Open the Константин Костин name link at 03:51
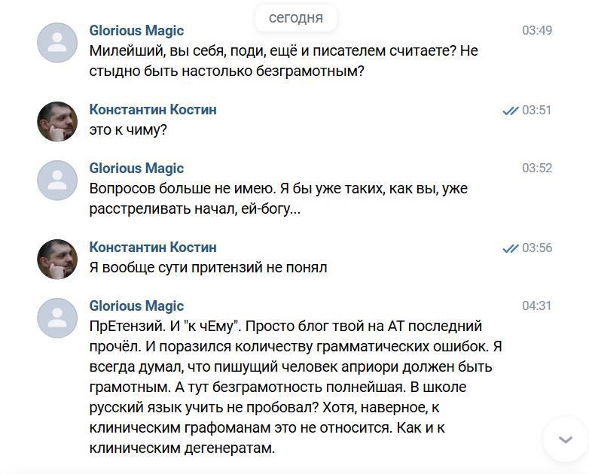The width and height of the screenshot is (589, 474). point(153,110)
